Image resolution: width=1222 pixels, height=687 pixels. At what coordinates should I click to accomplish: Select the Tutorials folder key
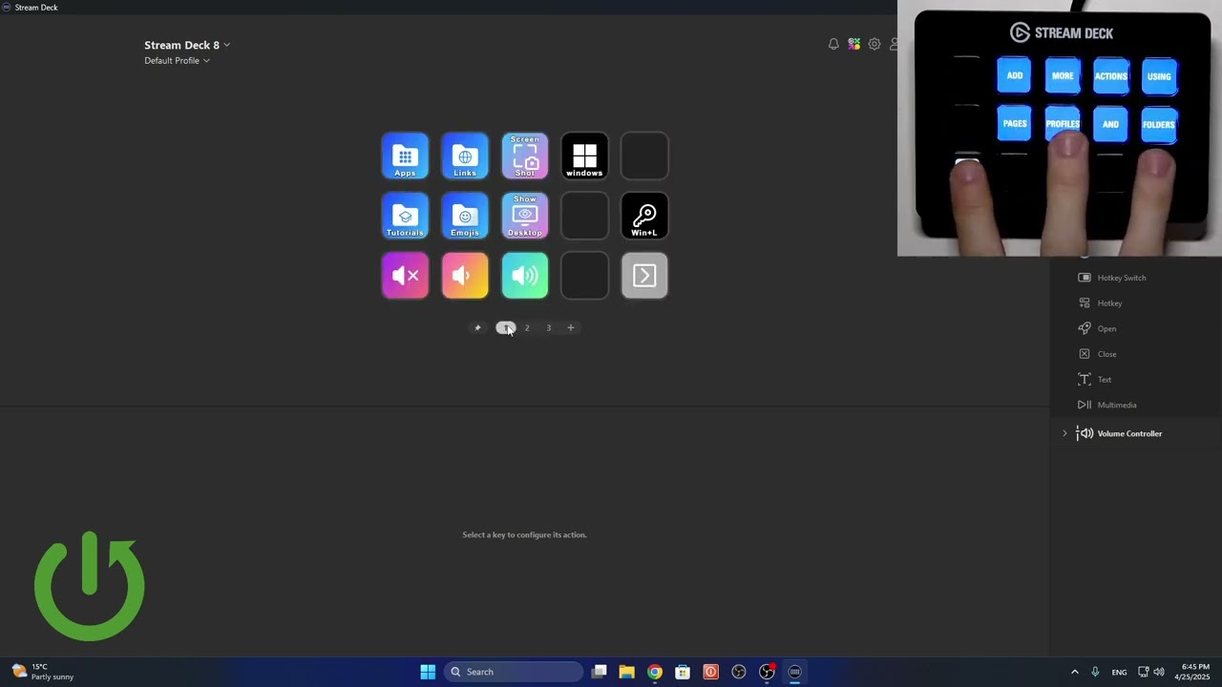[x=405, y=216]
